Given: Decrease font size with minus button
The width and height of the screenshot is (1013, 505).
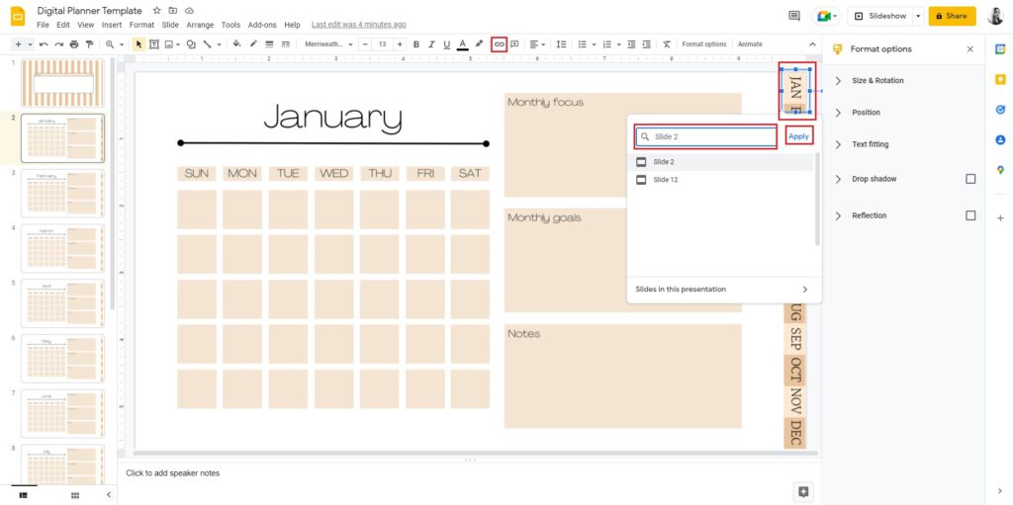Looking at the screenshot, I should coord(366,44).
